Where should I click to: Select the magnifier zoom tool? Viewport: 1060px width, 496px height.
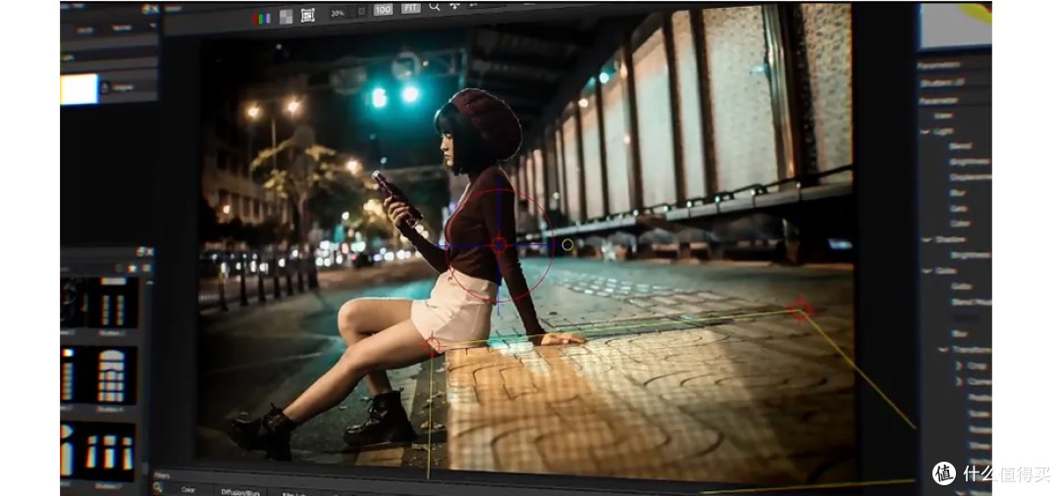[434, 7]
